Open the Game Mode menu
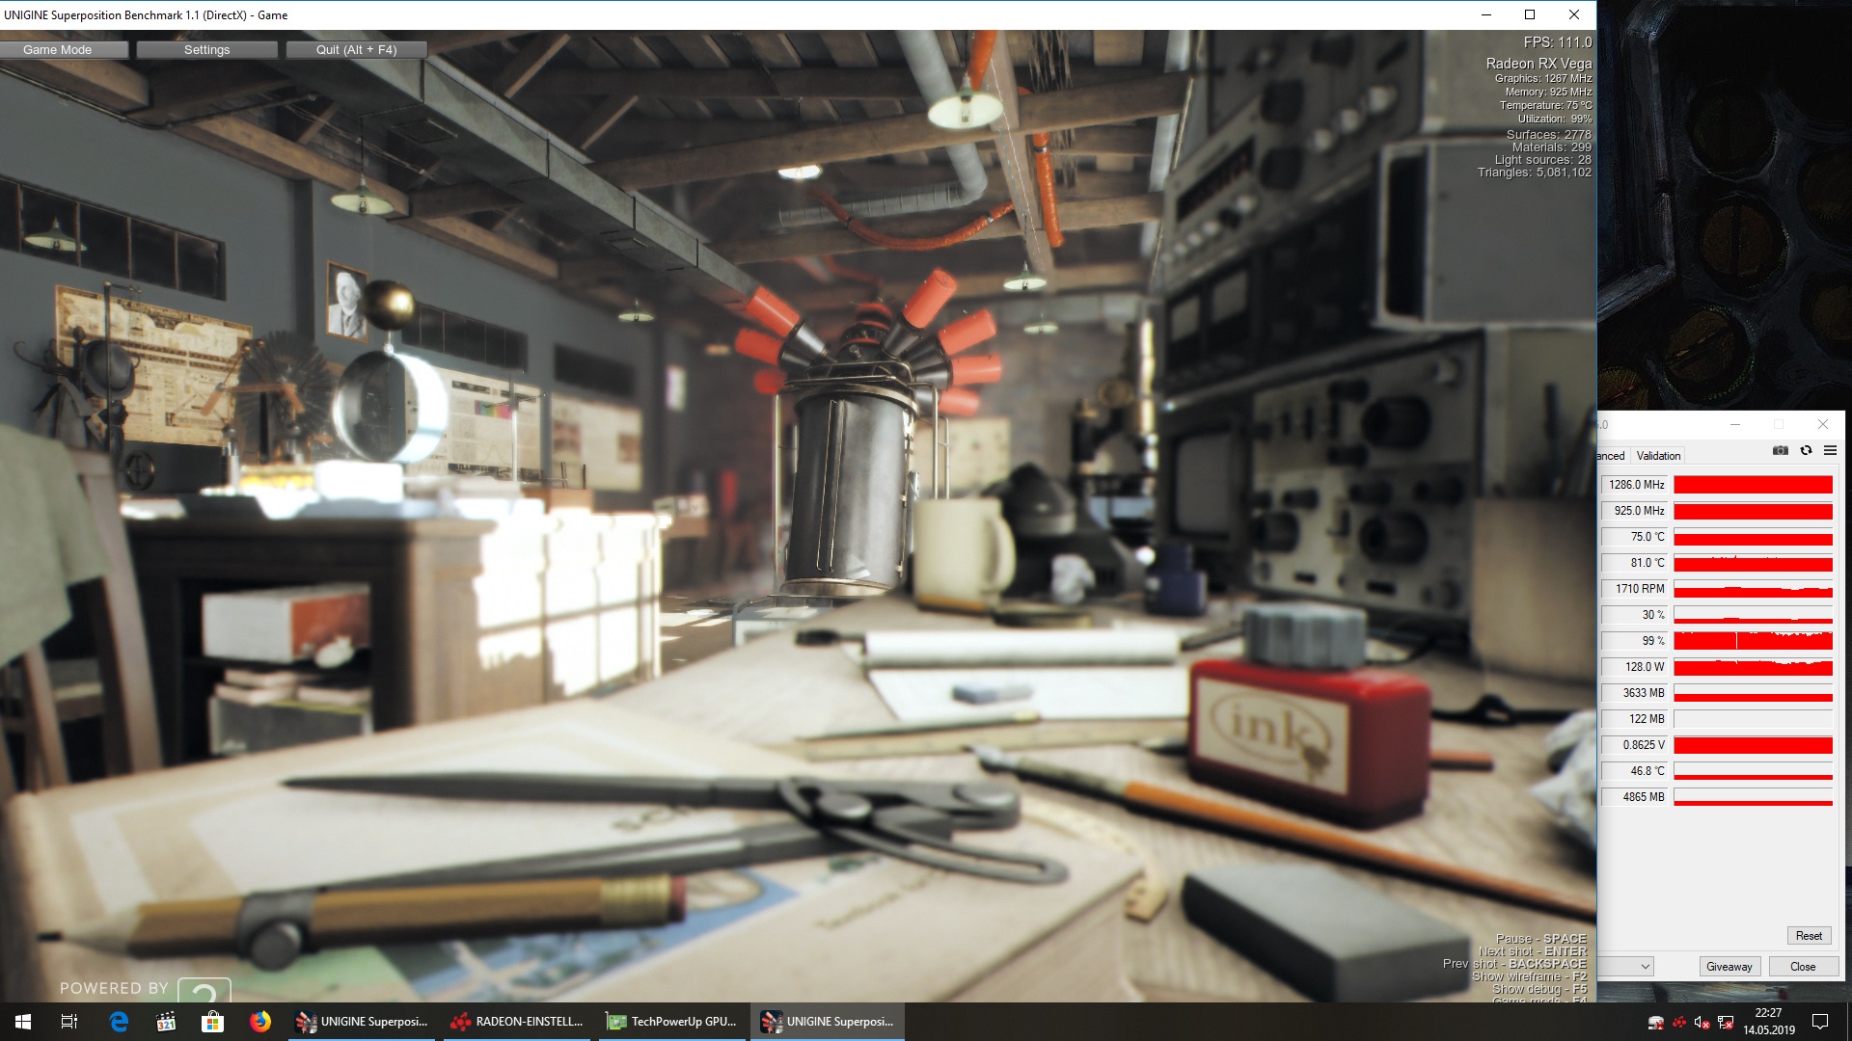The height and width of the screenshot is (1041, 1852). [58, 50]
